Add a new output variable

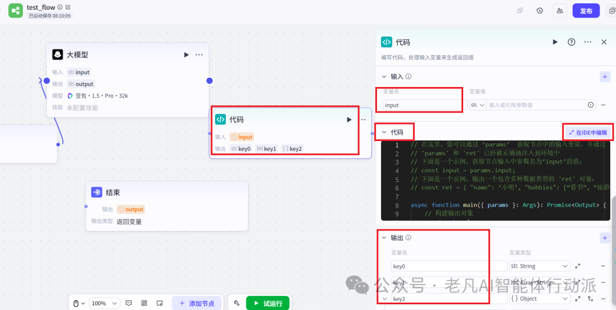click(x=605, y=238)
